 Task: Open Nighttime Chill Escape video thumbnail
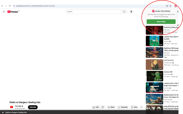[154, 52]
